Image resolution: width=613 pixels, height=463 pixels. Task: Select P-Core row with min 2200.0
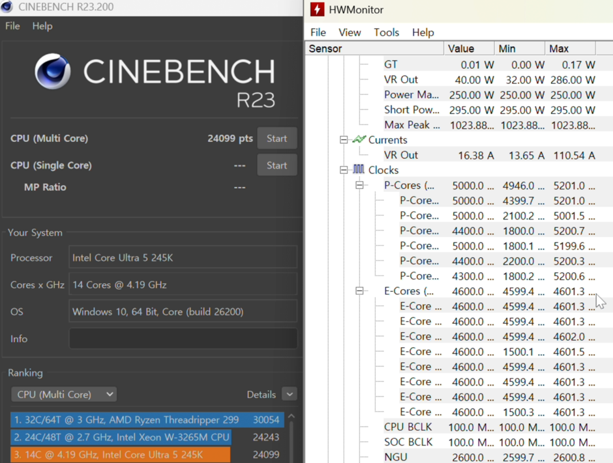pos(498,260)
